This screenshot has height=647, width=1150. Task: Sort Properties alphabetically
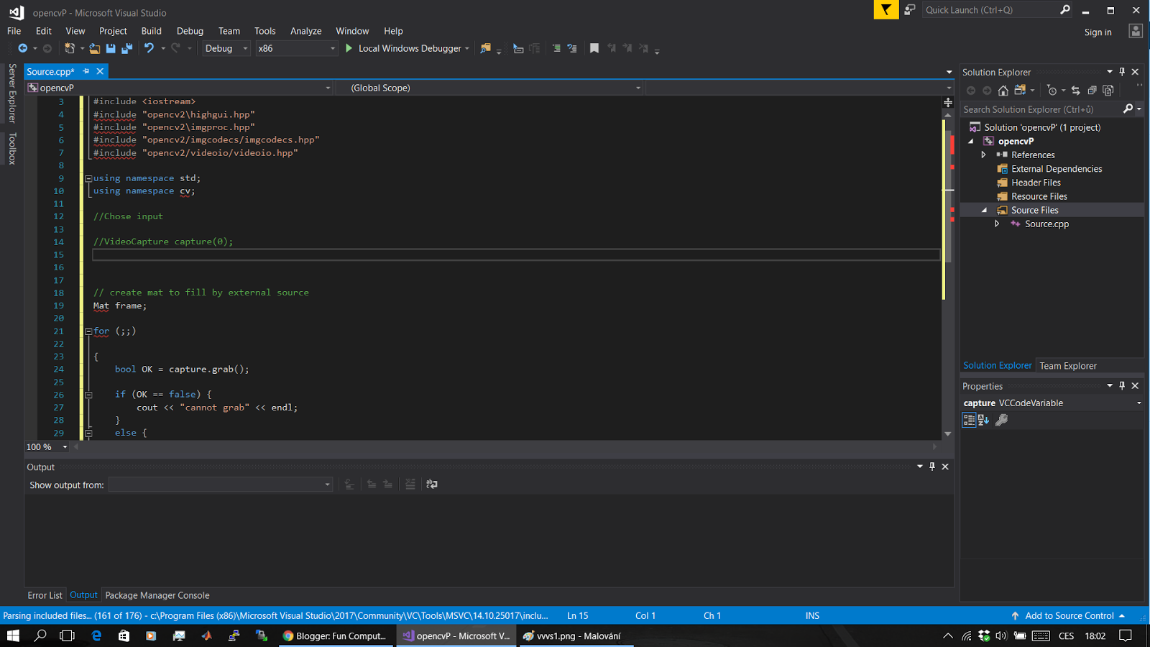pyautogui.click(x=982, y=420)
